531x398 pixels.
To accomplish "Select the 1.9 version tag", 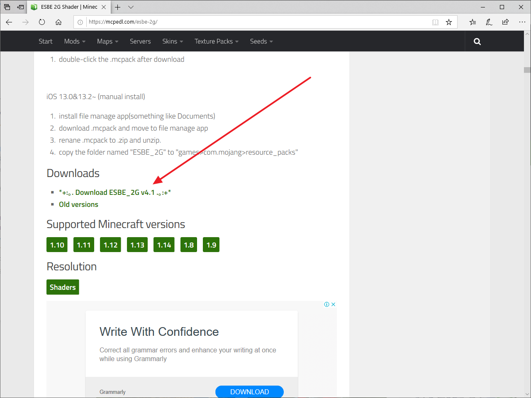I will [211, 245].
